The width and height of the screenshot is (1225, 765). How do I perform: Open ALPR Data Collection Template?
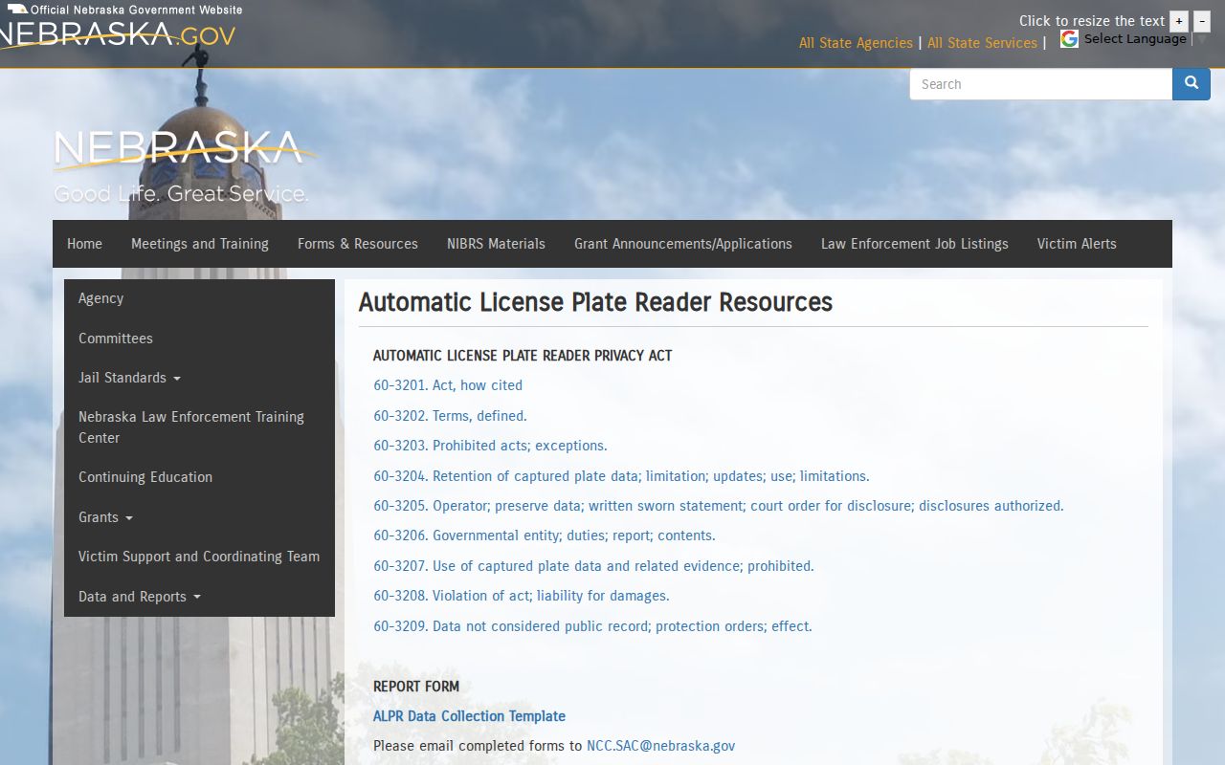coord(469,716)
